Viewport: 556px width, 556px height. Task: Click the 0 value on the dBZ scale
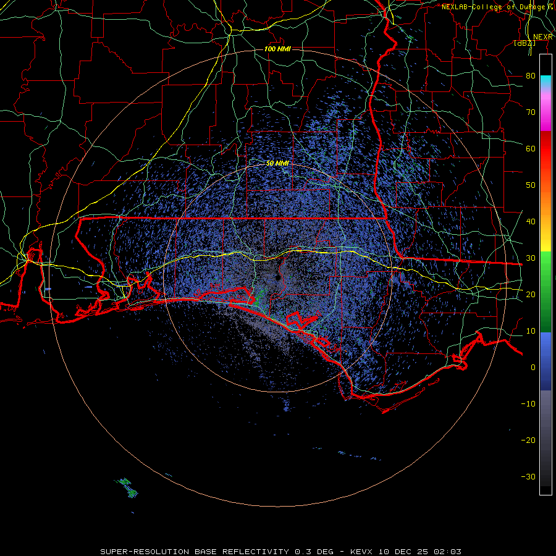pyautogui.click(x=533, y=368)
